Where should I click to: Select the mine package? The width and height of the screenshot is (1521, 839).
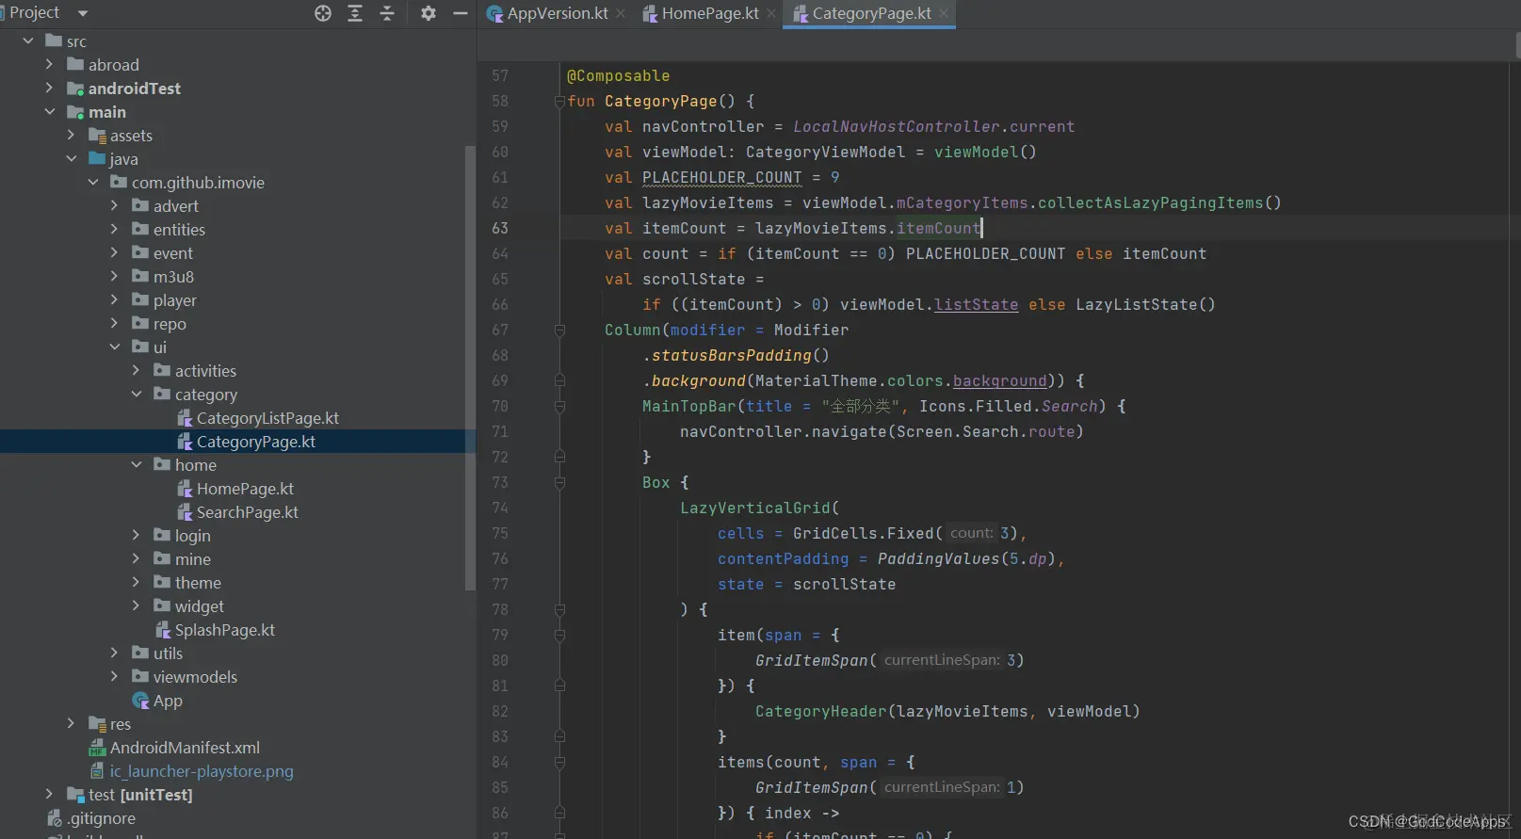(x=192, y=559)
